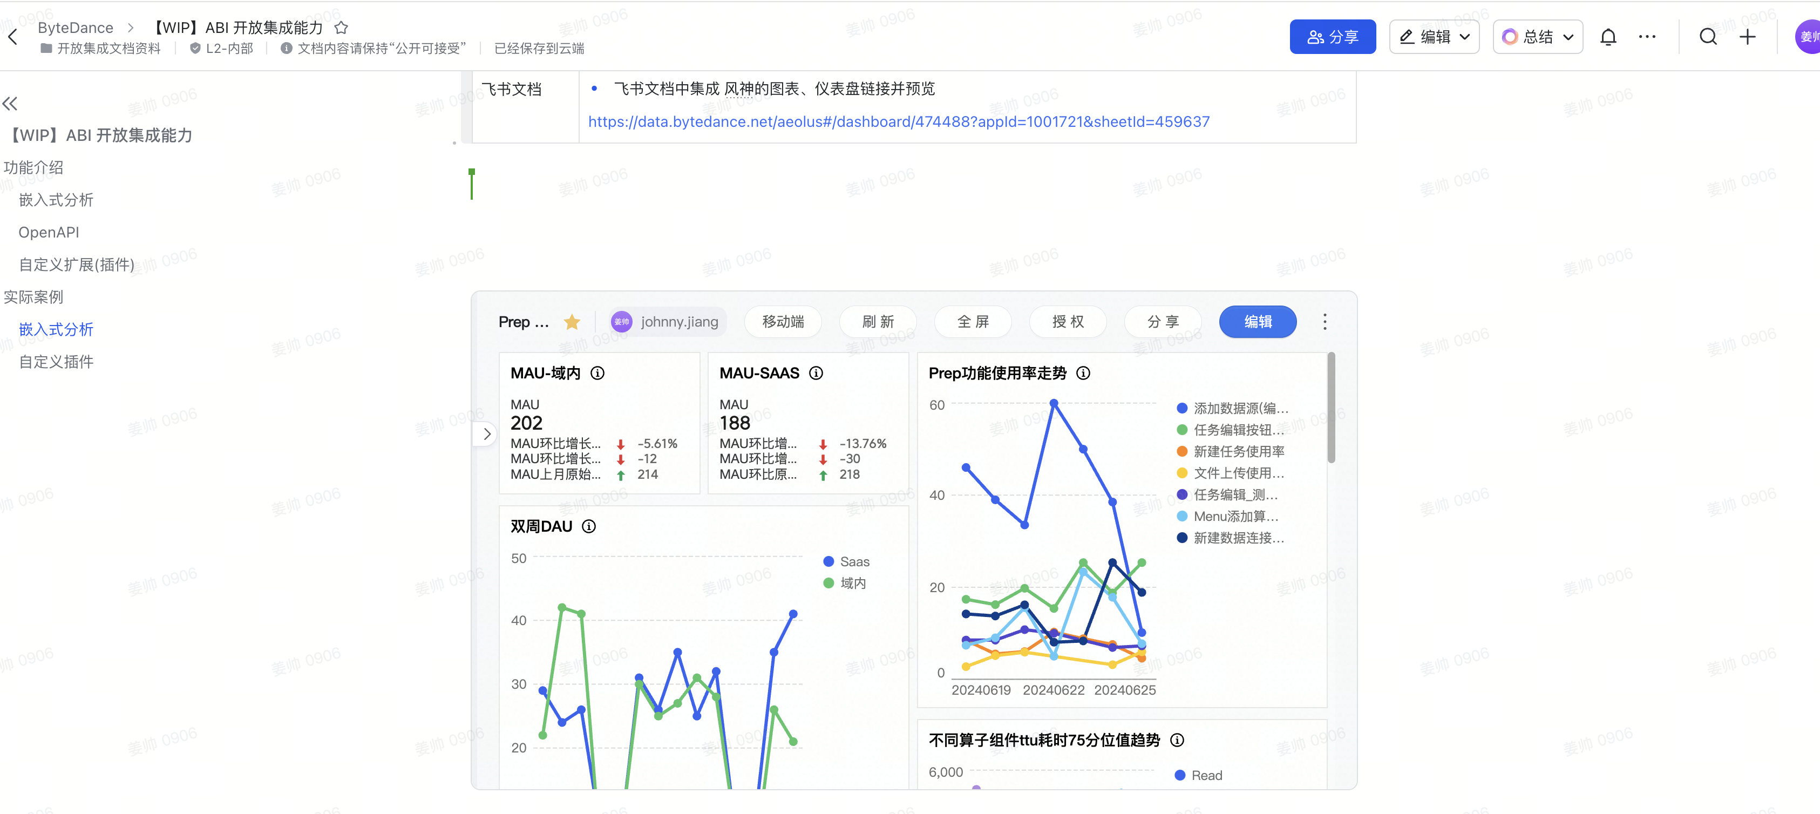Viewport: 1820px width, 814px height.
Task: Toggle the 任务编辑按钮 legend series
Action: coord(1230,430)
